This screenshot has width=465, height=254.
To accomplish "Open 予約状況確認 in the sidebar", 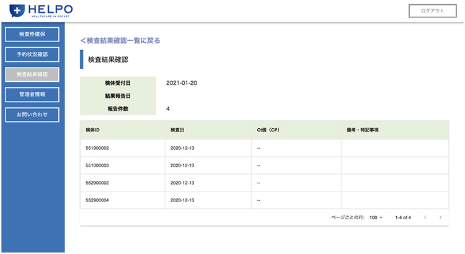I will point(32,54).
